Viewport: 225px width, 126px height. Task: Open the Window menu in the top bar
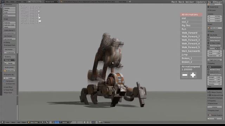coord(19,2)
